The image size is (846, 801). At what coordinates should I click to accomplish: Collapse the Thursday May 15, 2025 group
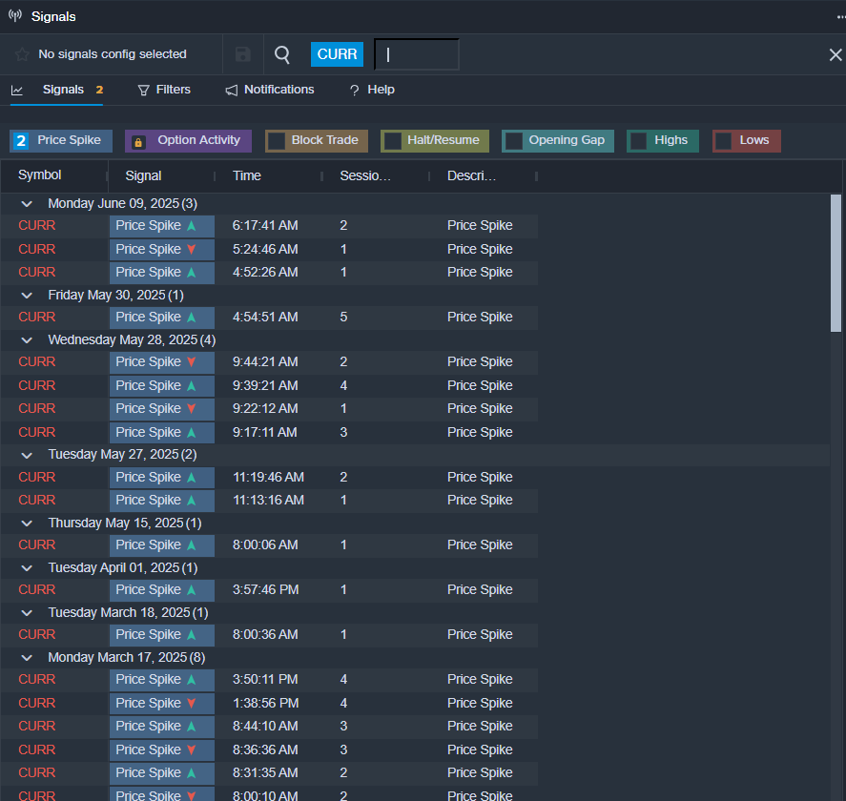tap(27, 524)
